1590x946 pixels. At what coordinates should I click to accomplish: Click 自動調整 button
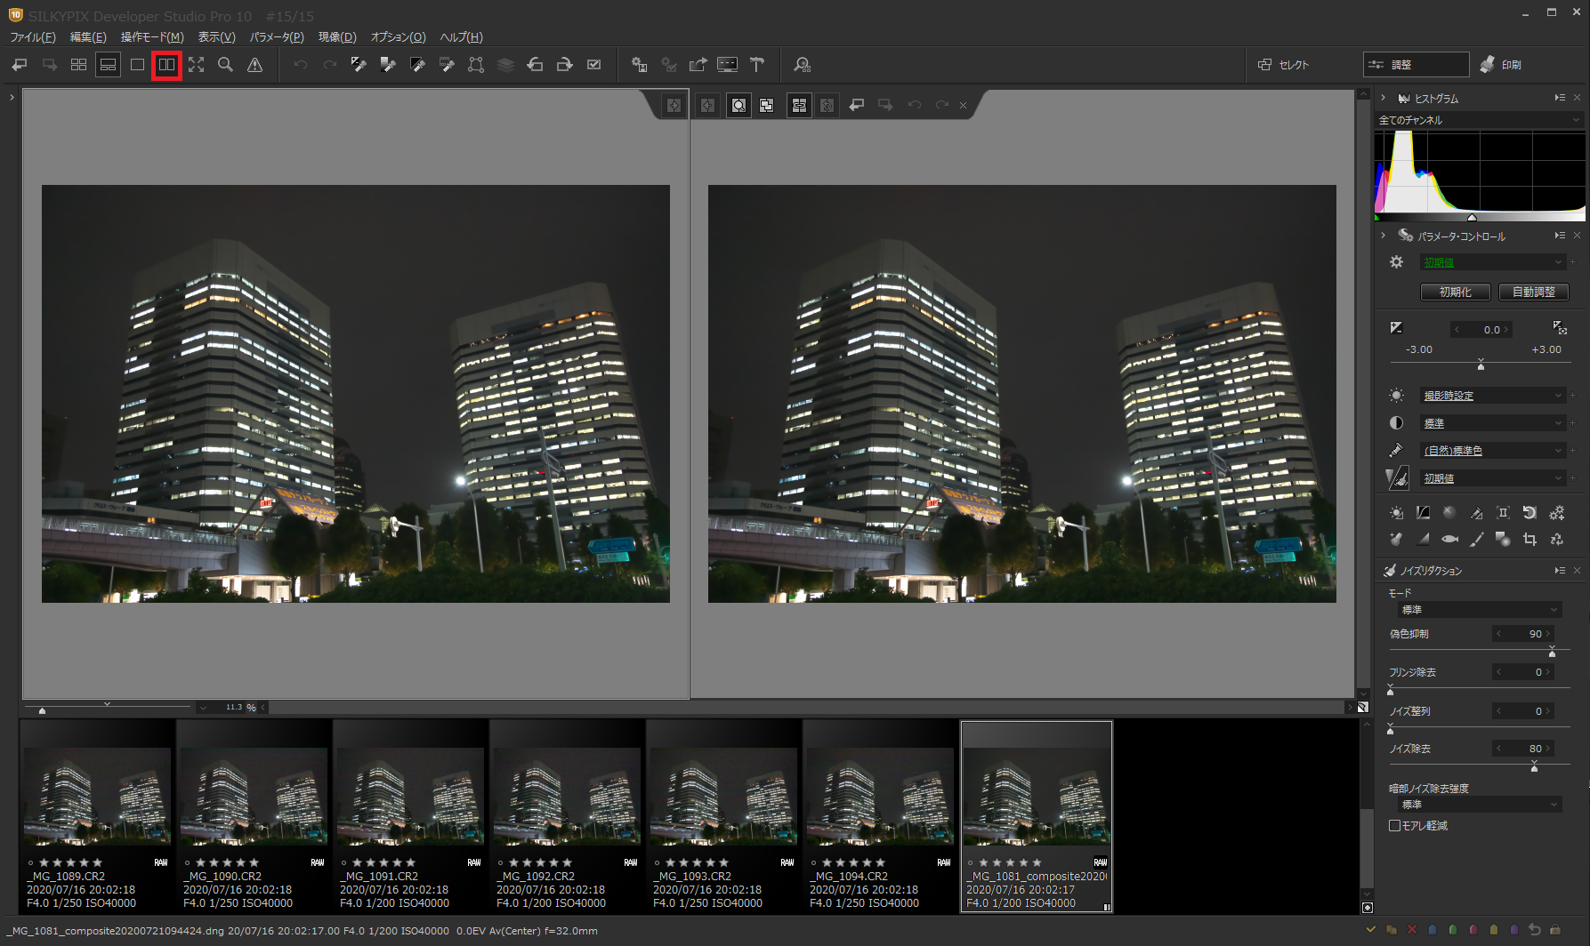[1534, 292]
